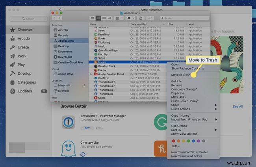The image size is (256, 167).
Task: Click the Finder share toolbar icon
Action: pyautogui.click(x=141, y=18)
